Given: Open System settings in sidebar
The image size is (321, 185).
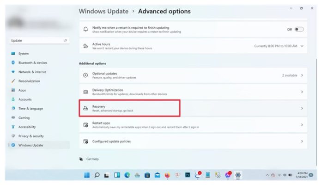Looking at the screenshot, I should coord(24,54).
